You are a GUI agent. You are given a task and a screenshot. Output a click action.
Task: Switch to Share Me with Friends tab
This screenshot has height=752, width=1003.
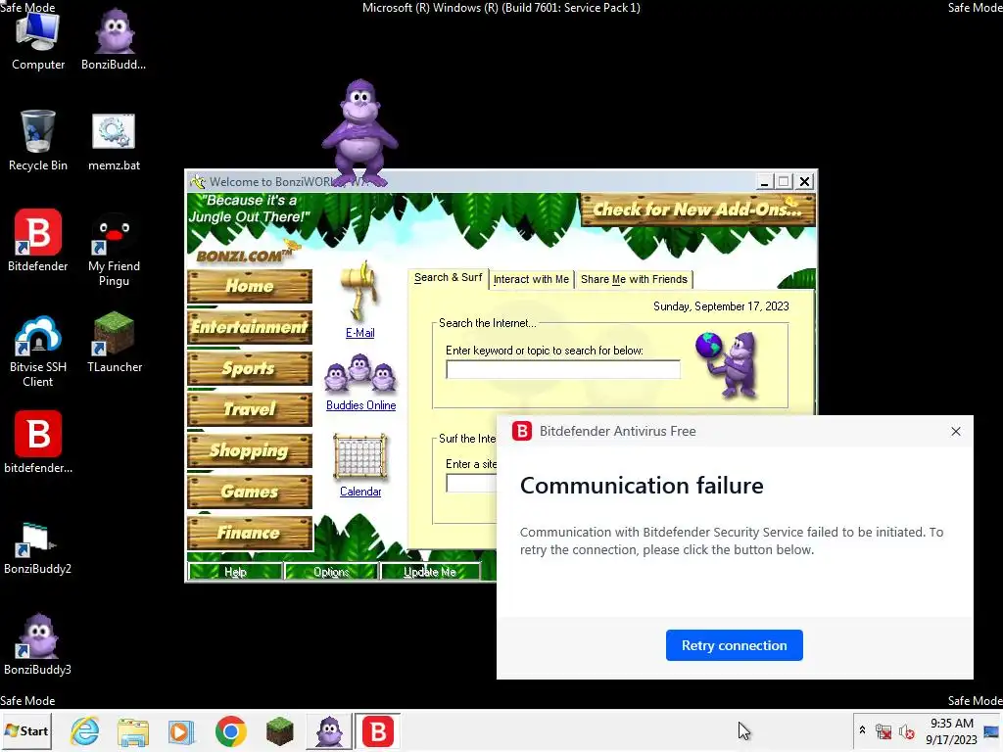coord(634,279)
